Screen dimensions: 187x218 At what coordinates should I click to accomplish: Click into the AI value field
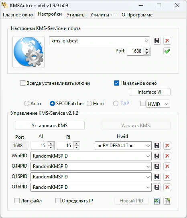(39, 146)
